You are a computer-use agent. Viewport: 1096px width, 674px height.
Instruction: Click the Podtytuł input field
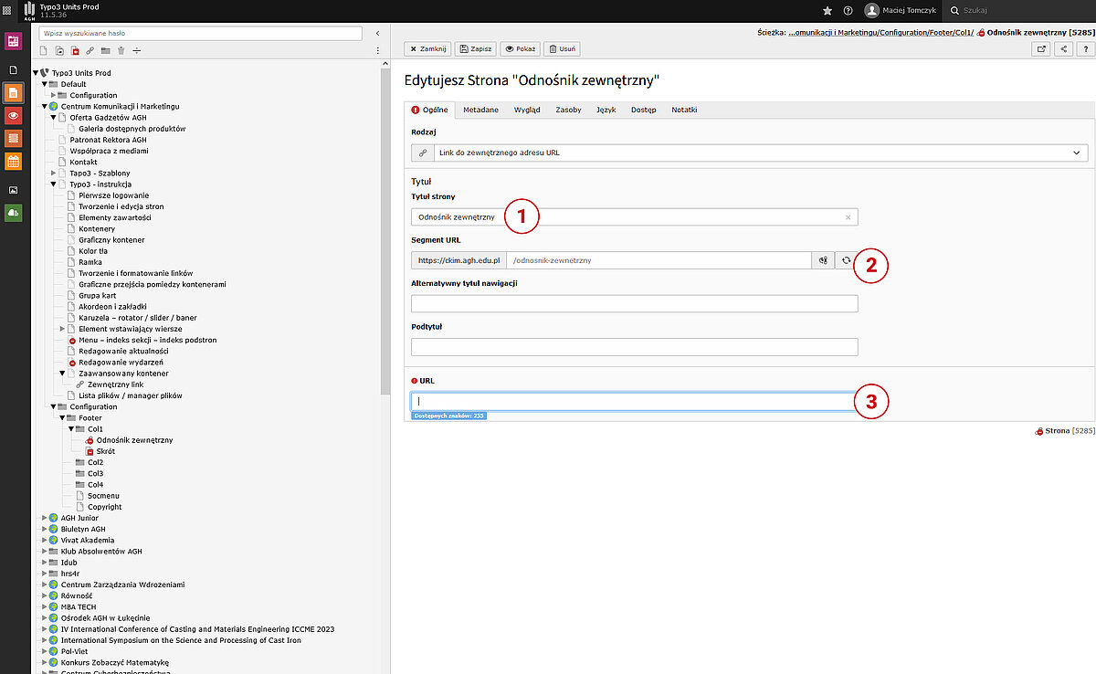[634, 347]
